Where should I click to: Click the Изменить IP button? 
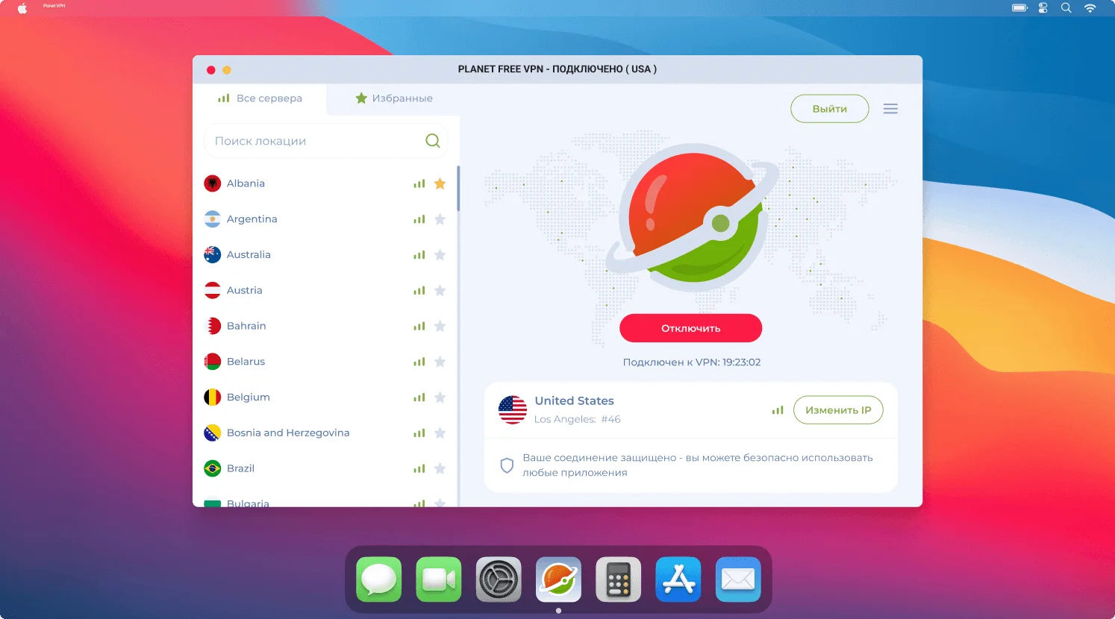(x=837, y=409)
